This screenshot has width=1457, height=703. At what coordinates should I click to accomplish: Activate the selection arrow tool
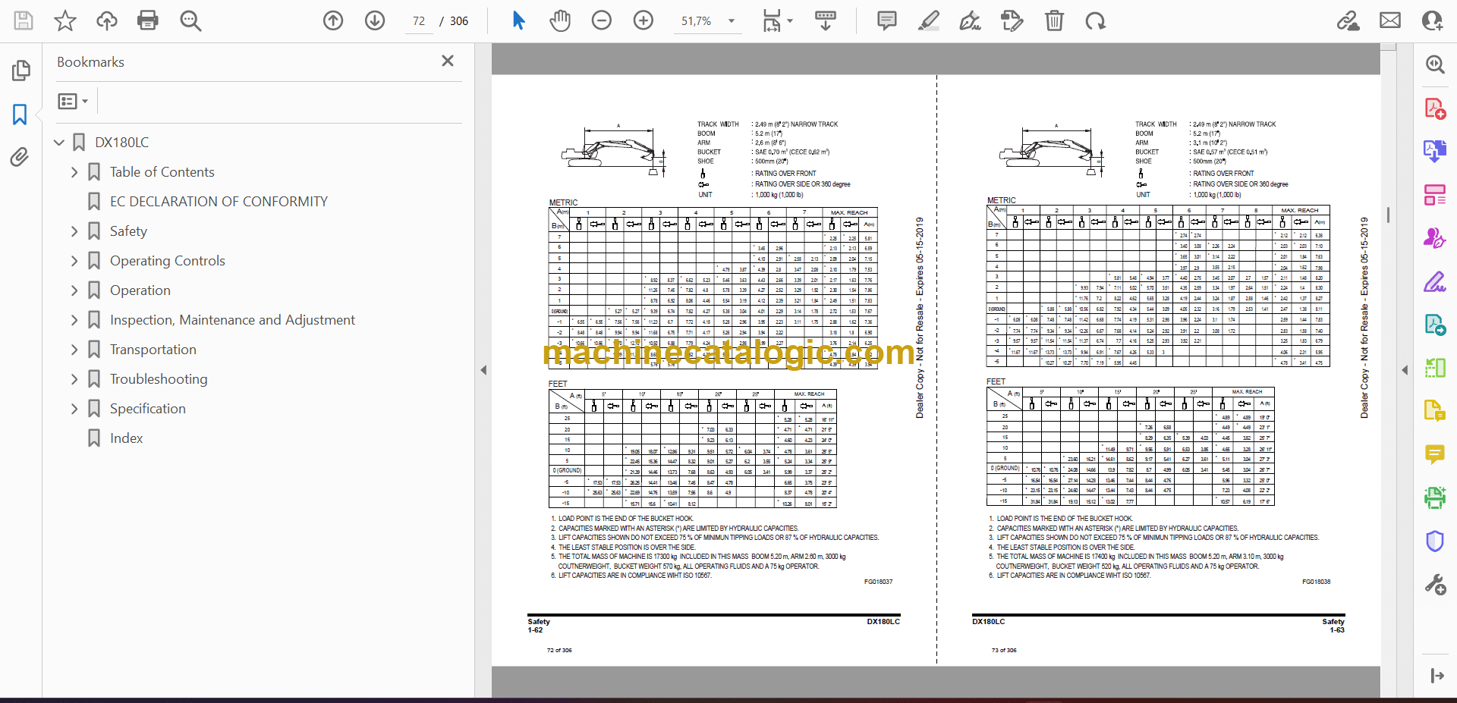[518, 20]
